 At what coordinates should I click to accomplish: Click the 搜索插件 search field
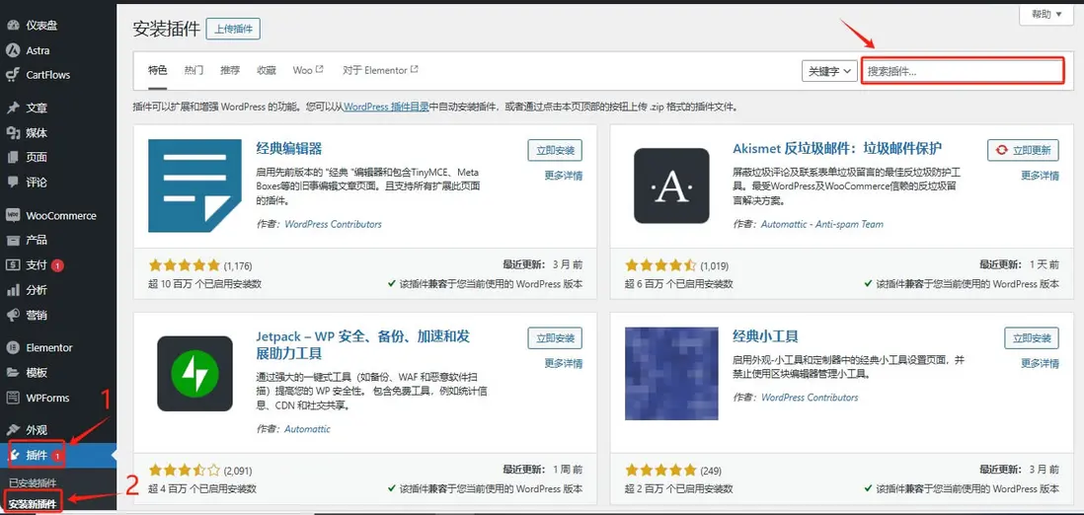[963, 71]
